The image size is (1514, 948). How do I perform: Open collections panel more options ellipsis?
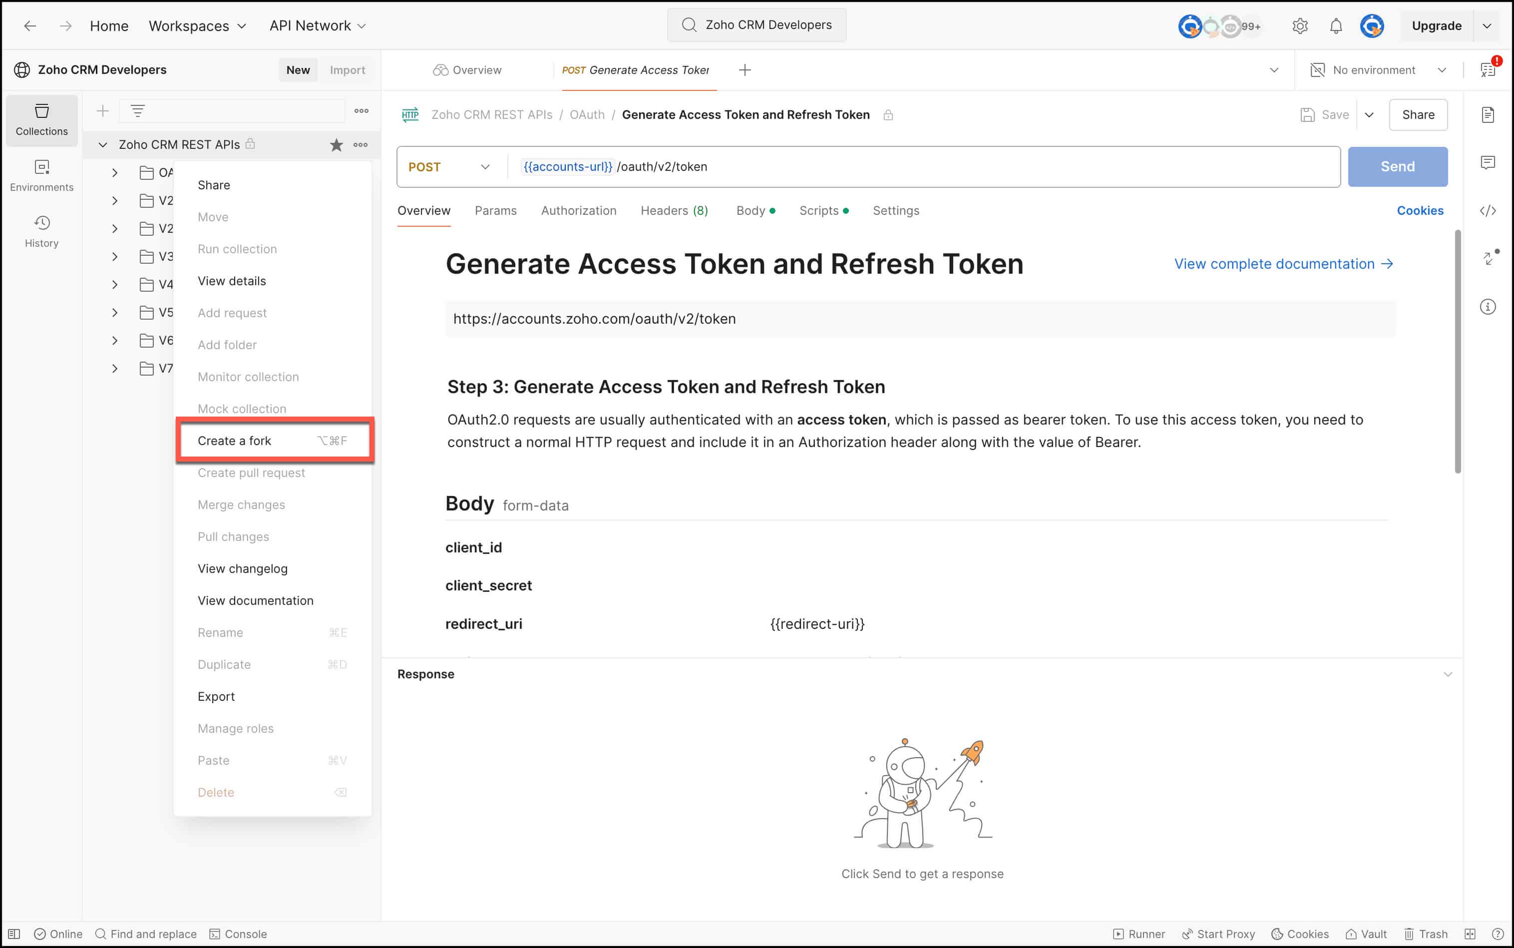click(362, 111)
